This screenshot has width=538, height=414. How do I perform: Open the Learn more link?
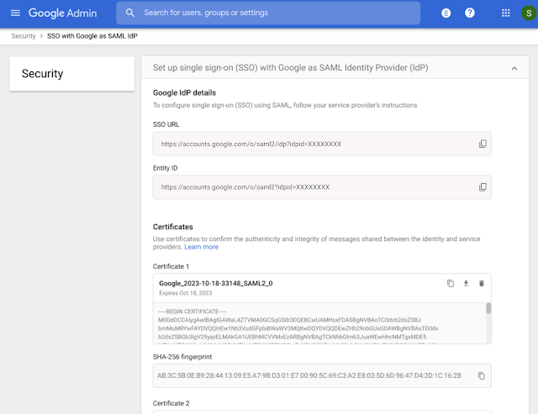(201, 247)
